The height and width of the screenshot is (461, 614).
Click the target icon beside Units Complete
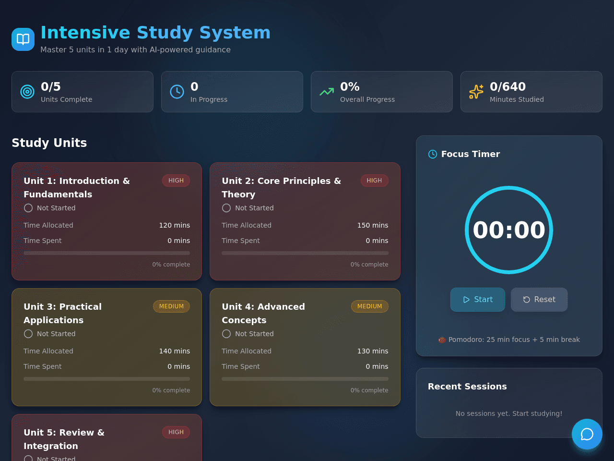tap(27, 92)
